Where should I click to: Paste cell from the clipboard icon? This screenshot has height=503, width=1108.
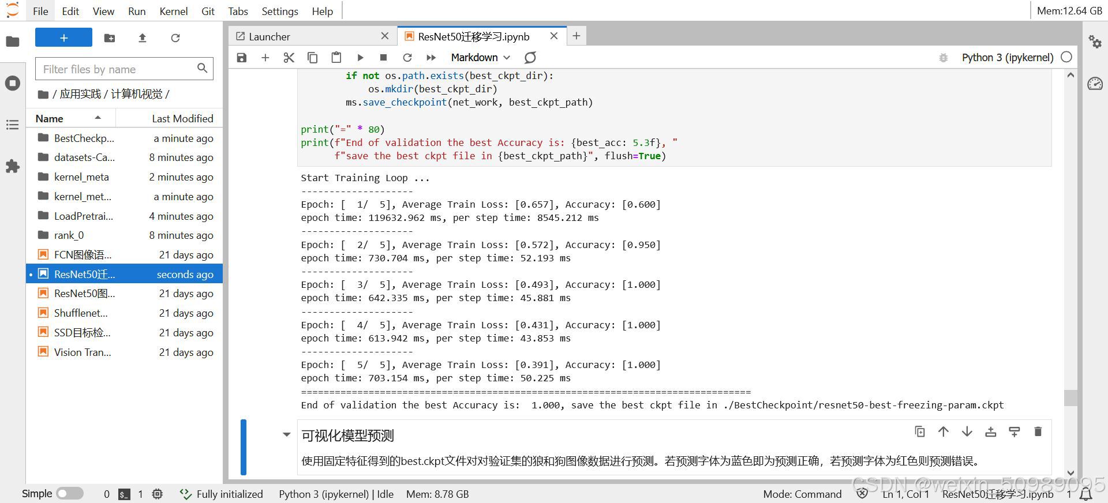(x=336, y=58)
